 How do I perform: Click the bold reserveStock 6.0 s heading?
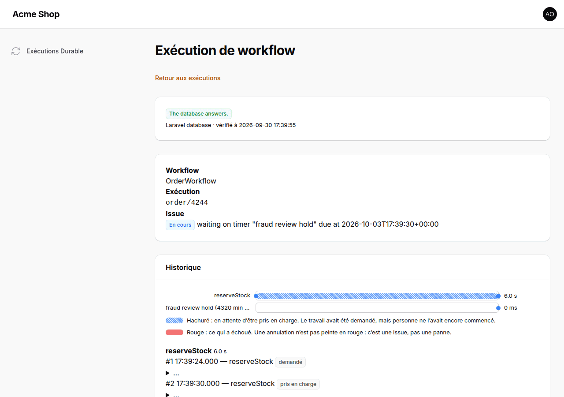point(196,351)
